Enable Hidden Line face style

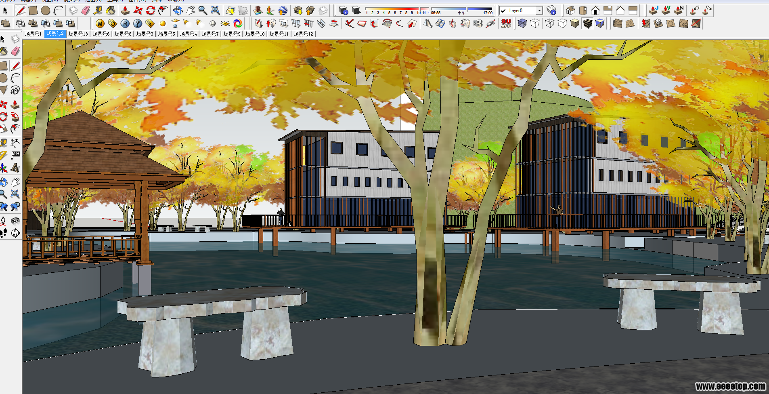click(562, 23)
